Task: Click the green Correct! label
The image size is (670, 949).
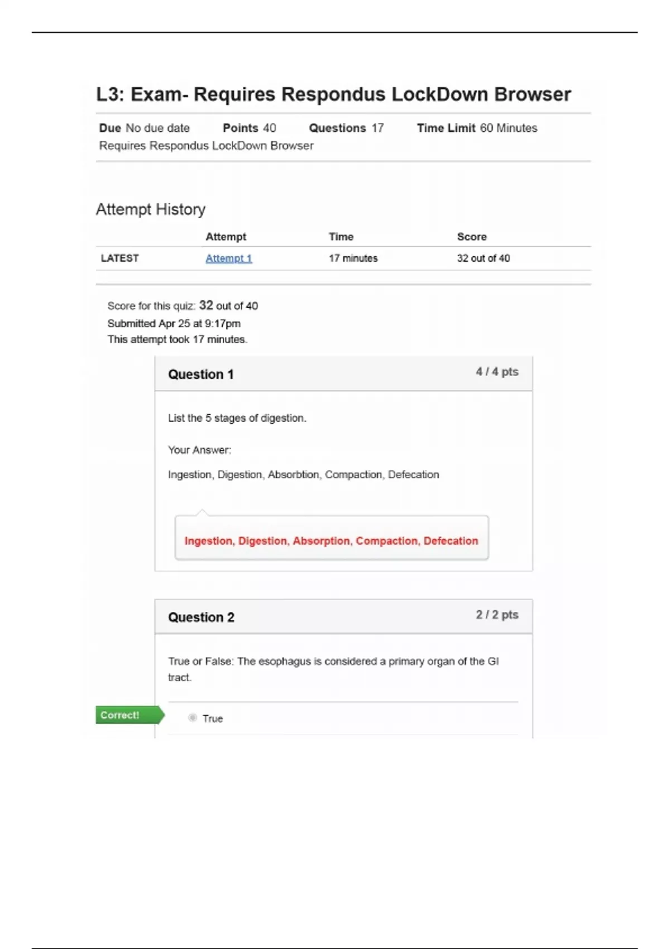Action: tap(130, 715)
